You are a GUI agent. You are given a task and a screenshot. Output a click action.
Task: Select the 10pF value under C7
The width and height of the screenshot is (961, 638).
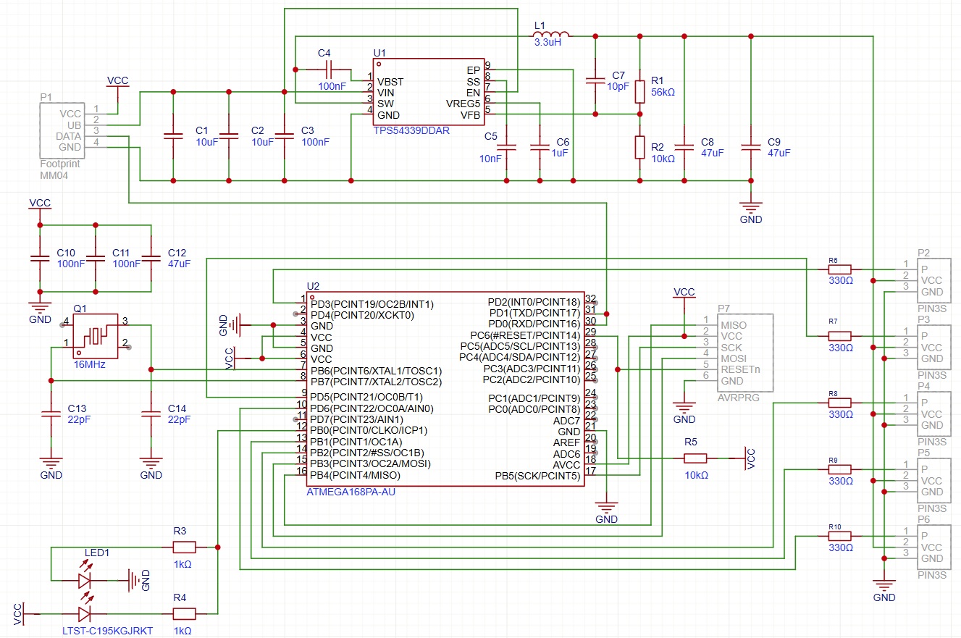click(x=618, y=86)
